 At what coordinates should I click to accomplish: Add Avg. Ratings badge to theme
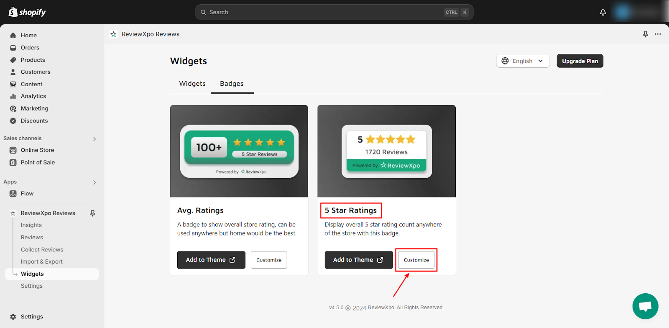[x=211, y=260]
